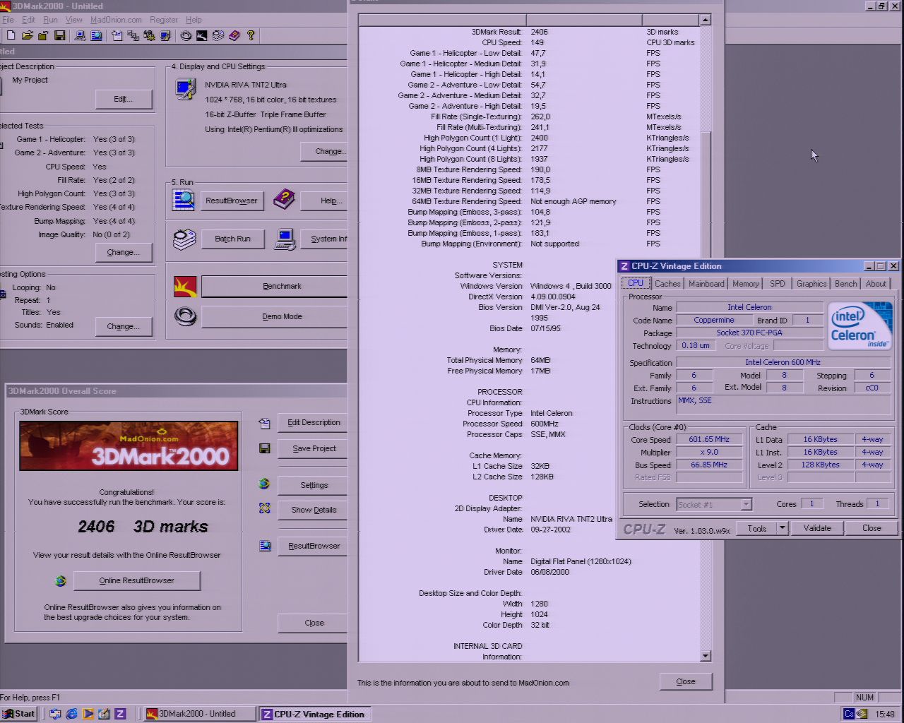Click the ResultBrowser icon in Run section
The image size is (904, 723).
(x=184, y=201)
